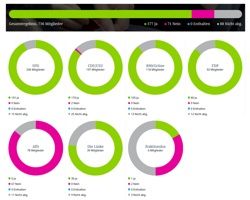Click the "39 Mitglieder" text
This screenshot has width=250, height=200.
[x=96, y=151]
